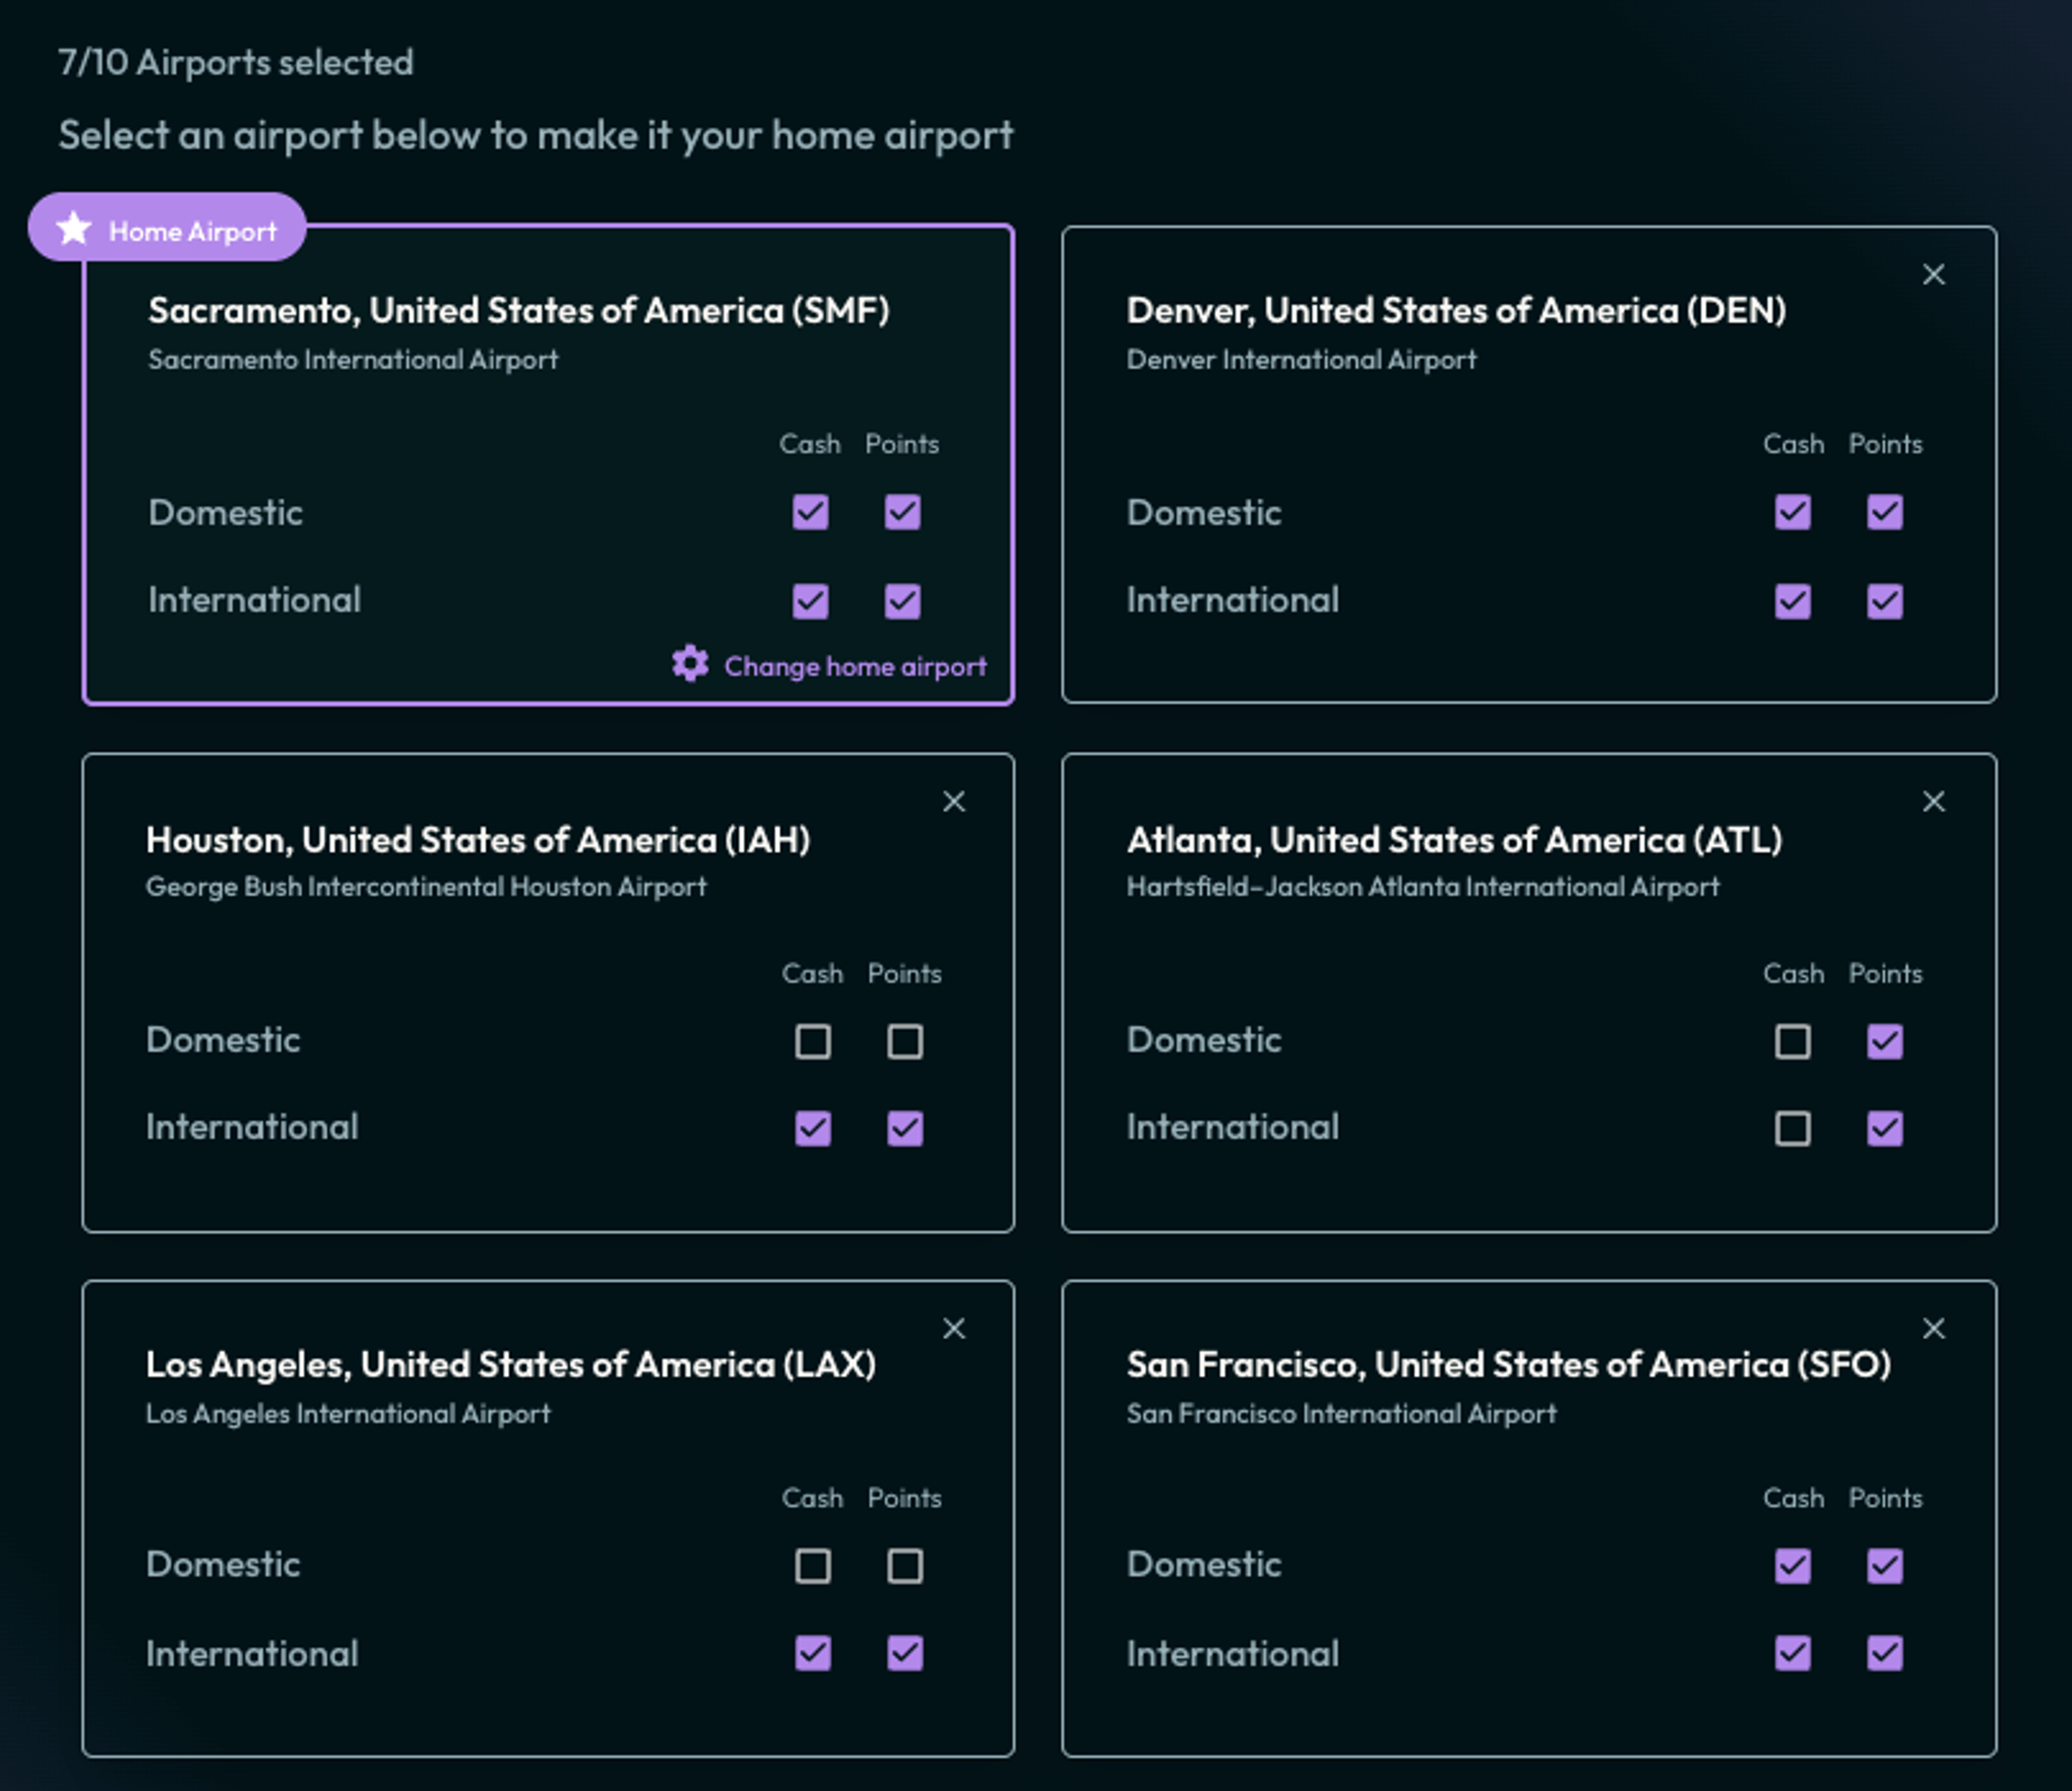The height and width of the screenshot is (1791, 2072).
Task: Click the Home Airport star icon
Action: pos(73,229)
